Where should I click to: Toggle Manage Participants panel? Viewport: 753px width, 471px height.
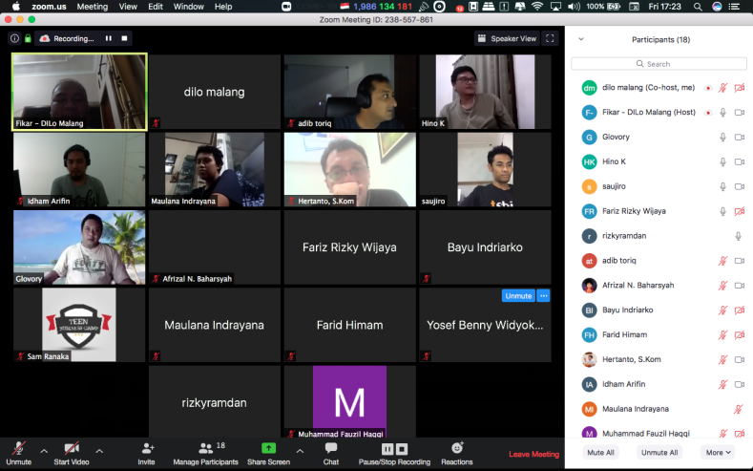pyautogui.click(x=205, y=453)
